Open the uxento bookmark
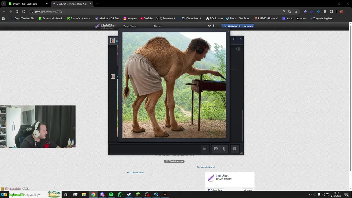Viewport: 352px width, 198px height. coord(288,18)
